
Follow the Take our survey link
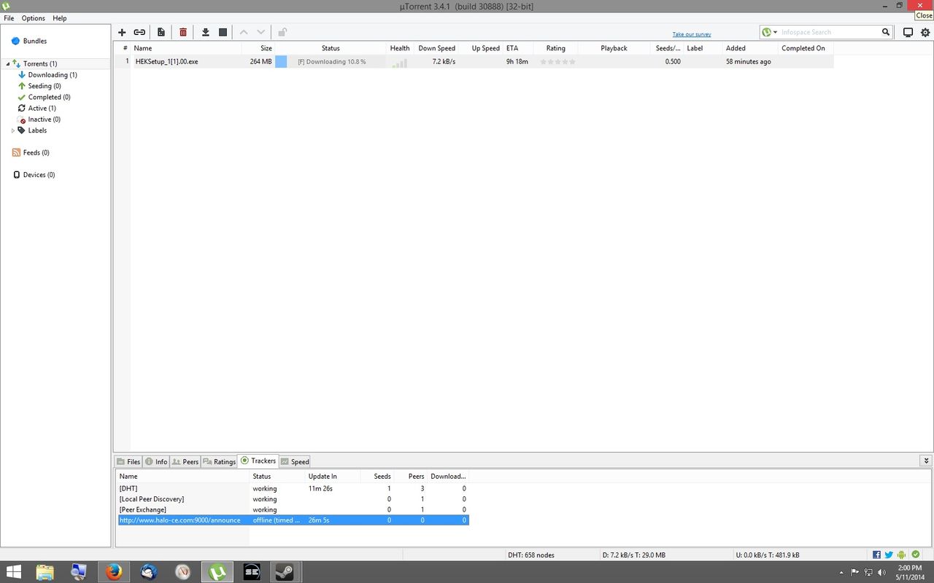click(692, 34)
